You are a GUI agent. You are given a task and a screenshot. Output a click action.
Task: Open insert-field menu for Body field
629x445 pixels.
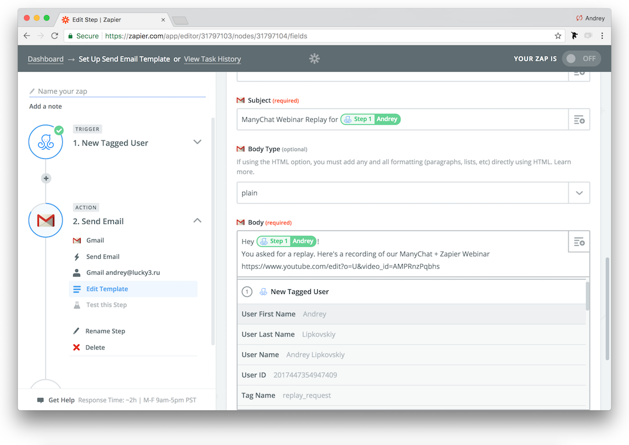click(x=579, y=242)
